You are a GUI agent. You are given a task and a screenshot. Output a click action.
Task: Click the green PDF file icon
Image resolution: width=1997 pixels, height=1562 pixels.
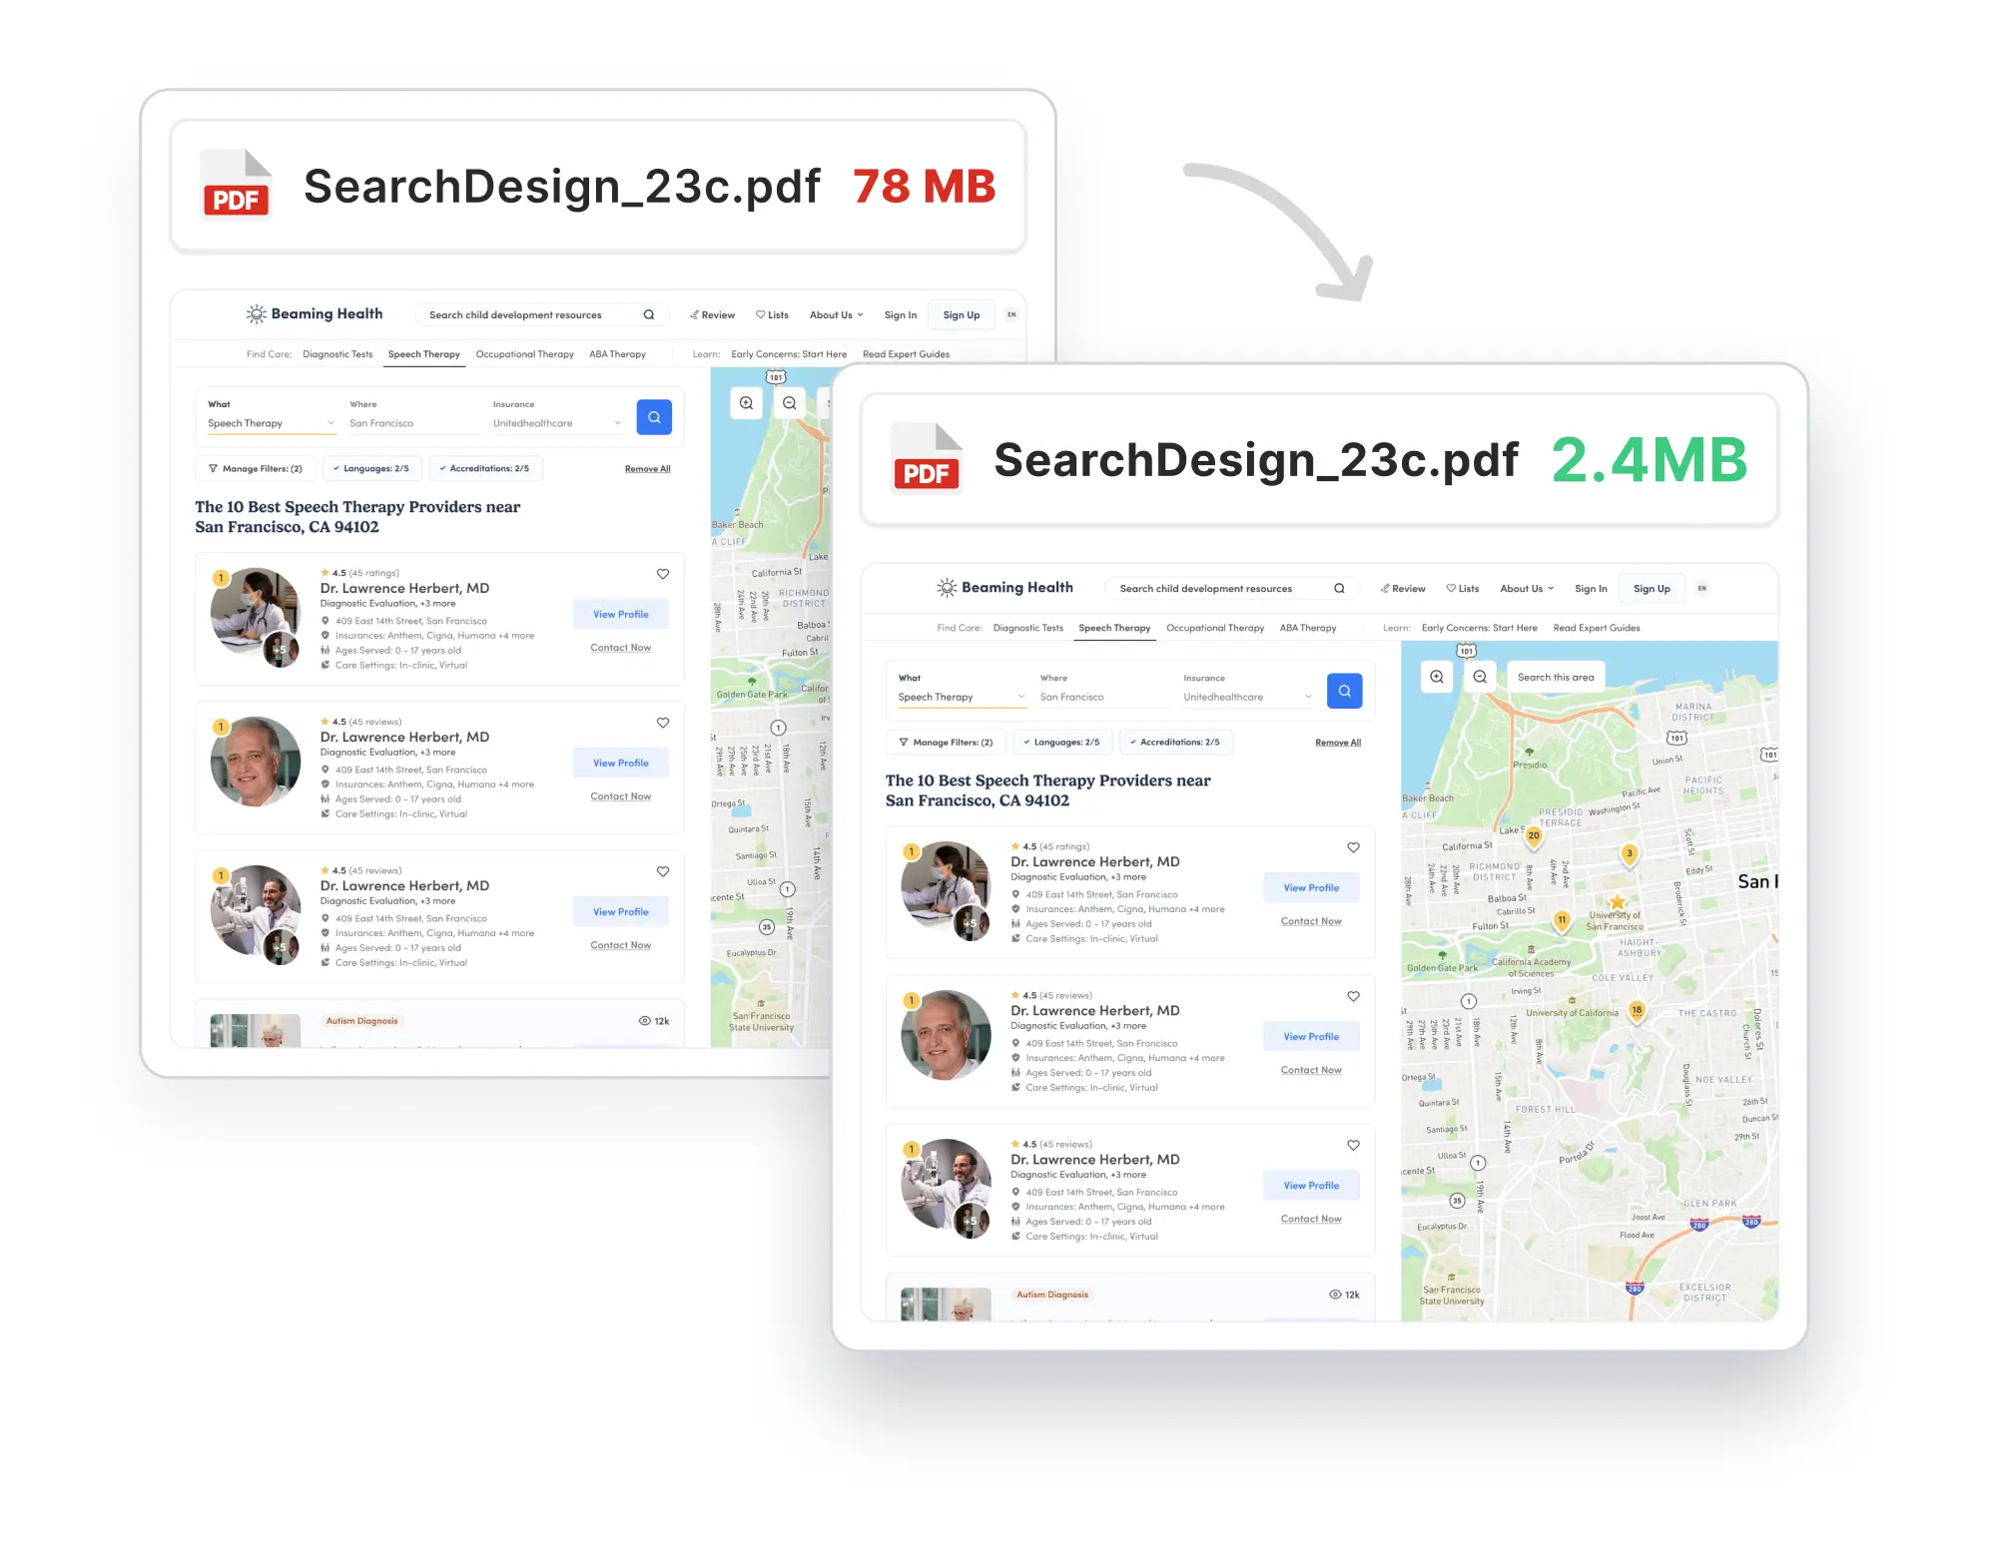(925, 459)
